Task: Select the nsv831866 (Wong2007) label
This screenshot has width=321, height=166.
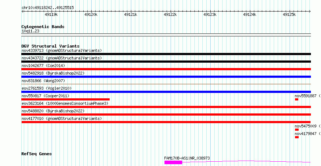Action: (43, 81)
